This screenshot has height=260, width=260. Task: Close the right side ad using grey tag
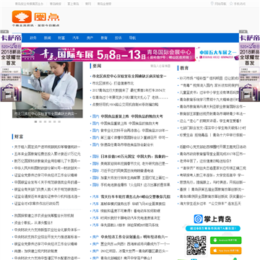tap(243, 32)
